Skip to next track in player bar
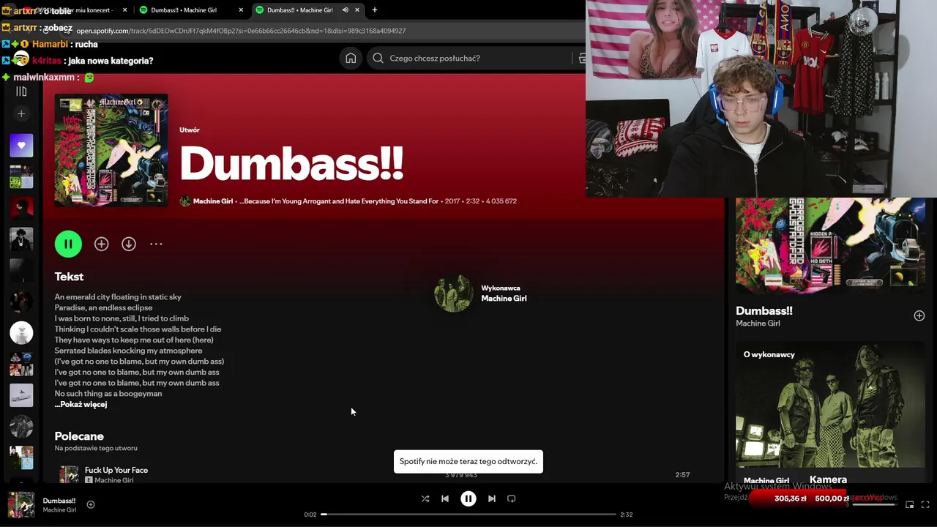 click(492, 498)
